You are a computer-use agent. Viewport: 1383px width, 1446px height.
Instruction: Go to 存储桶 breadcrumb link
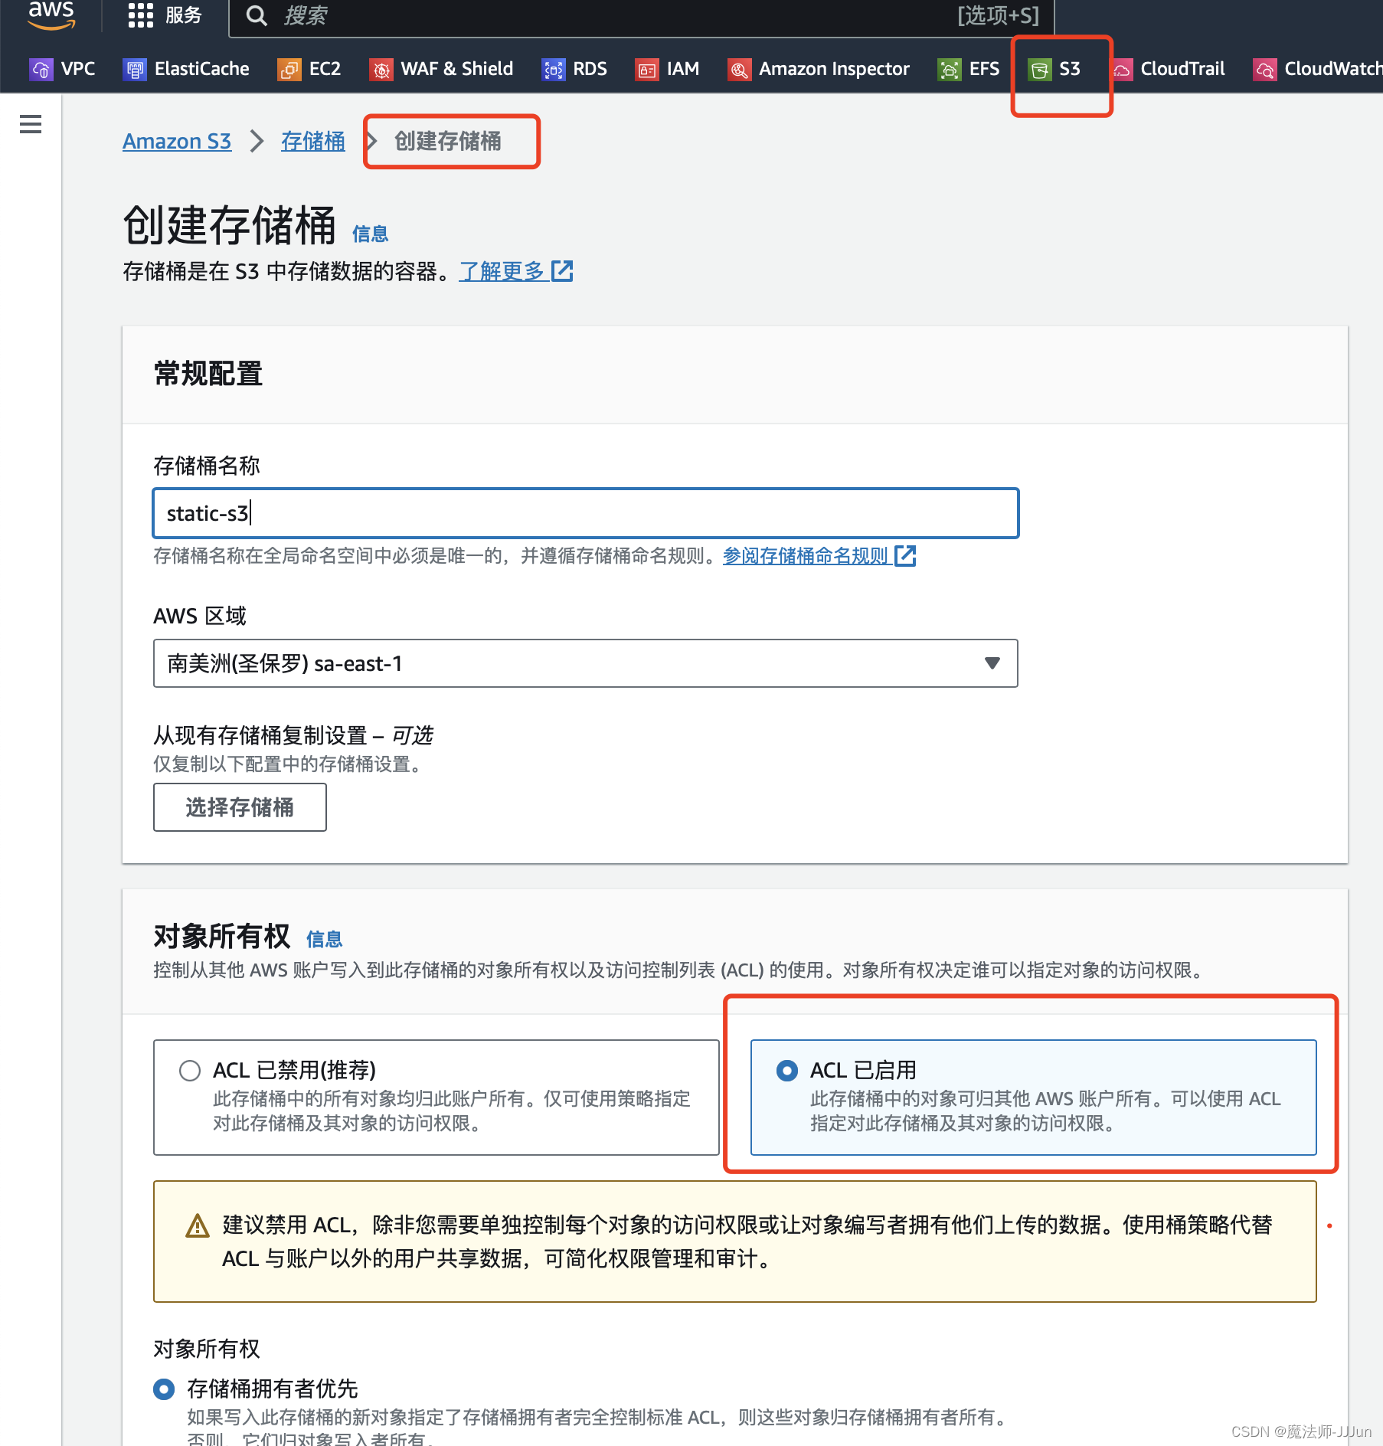point(312,141)
